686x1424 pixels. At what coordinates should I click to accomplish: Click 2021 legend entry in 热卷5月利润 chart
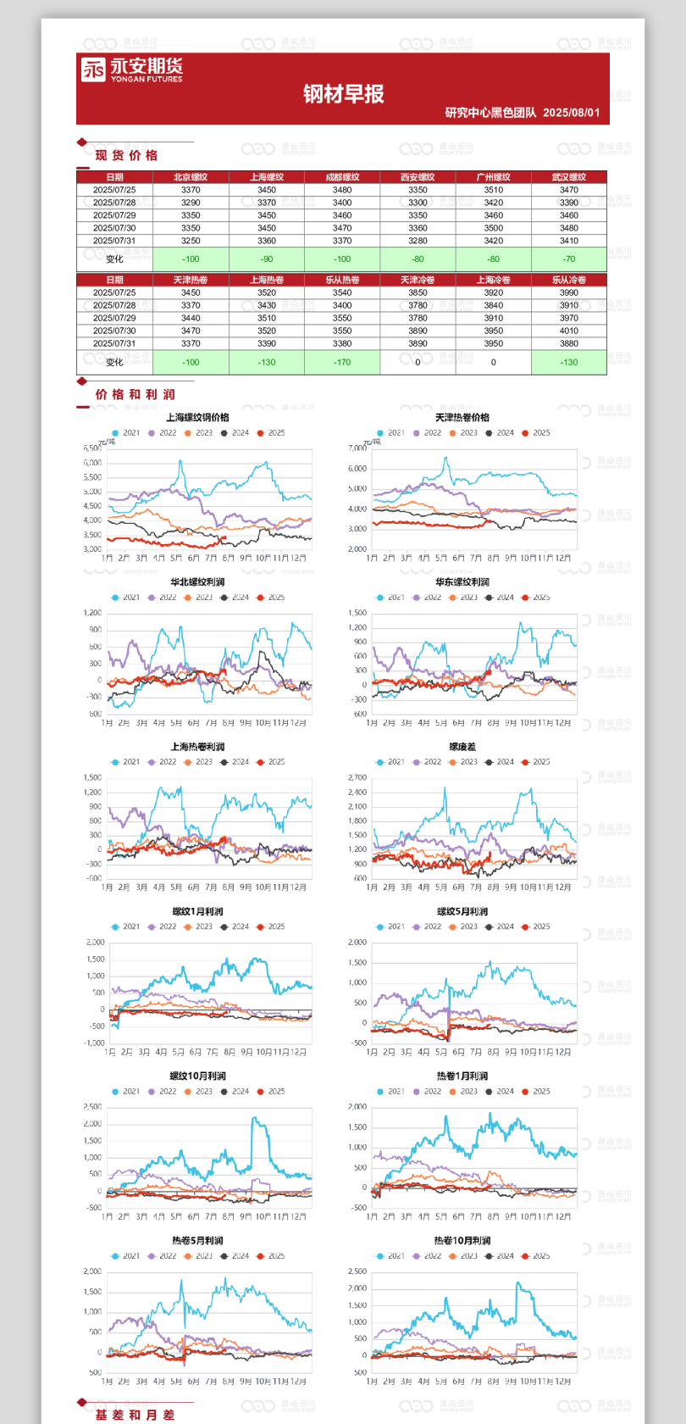125,1256
